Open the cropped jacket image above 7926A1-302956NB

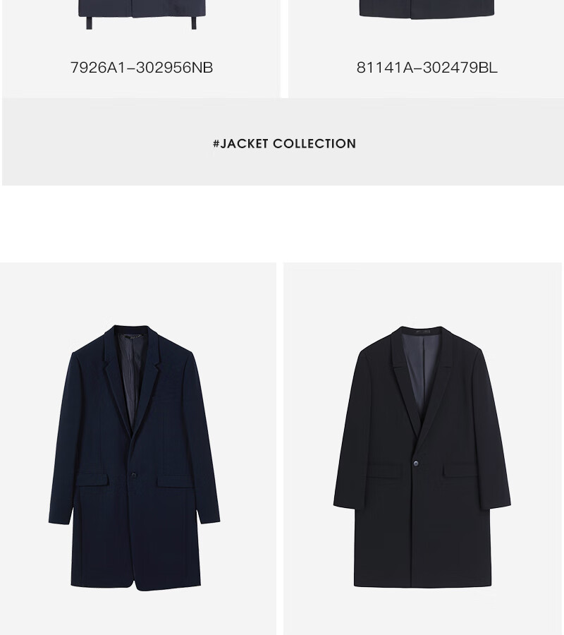[x=142, y=14]
